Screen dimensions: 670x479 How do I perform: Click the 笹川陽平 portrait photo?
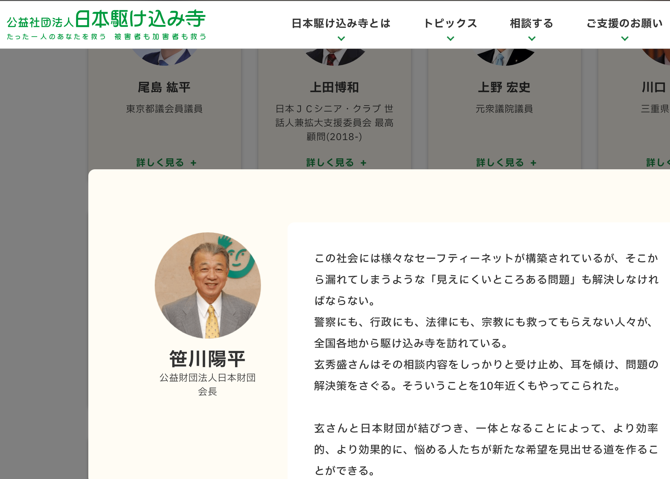[x=208, y=285]
